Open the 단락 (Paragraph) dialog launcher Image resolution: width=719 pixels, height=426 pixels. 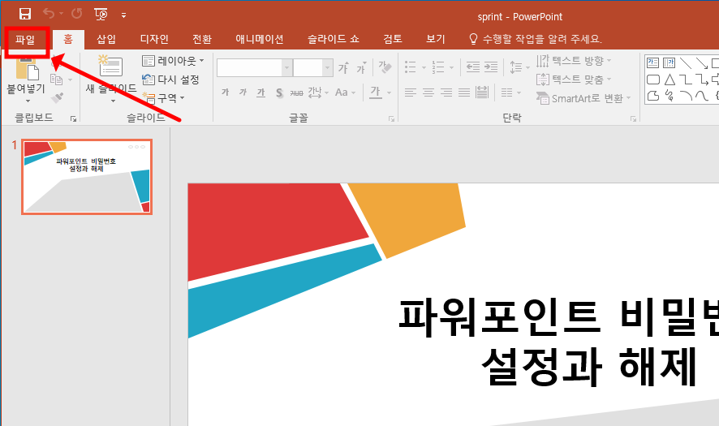pyautogui.click(x=633, y=119)
